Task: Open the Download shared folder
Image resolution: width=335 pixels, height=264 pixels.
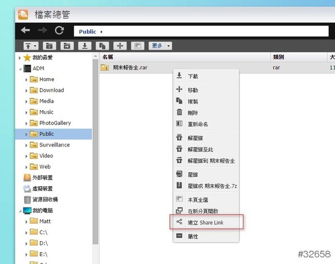Action: pos(47,90)
